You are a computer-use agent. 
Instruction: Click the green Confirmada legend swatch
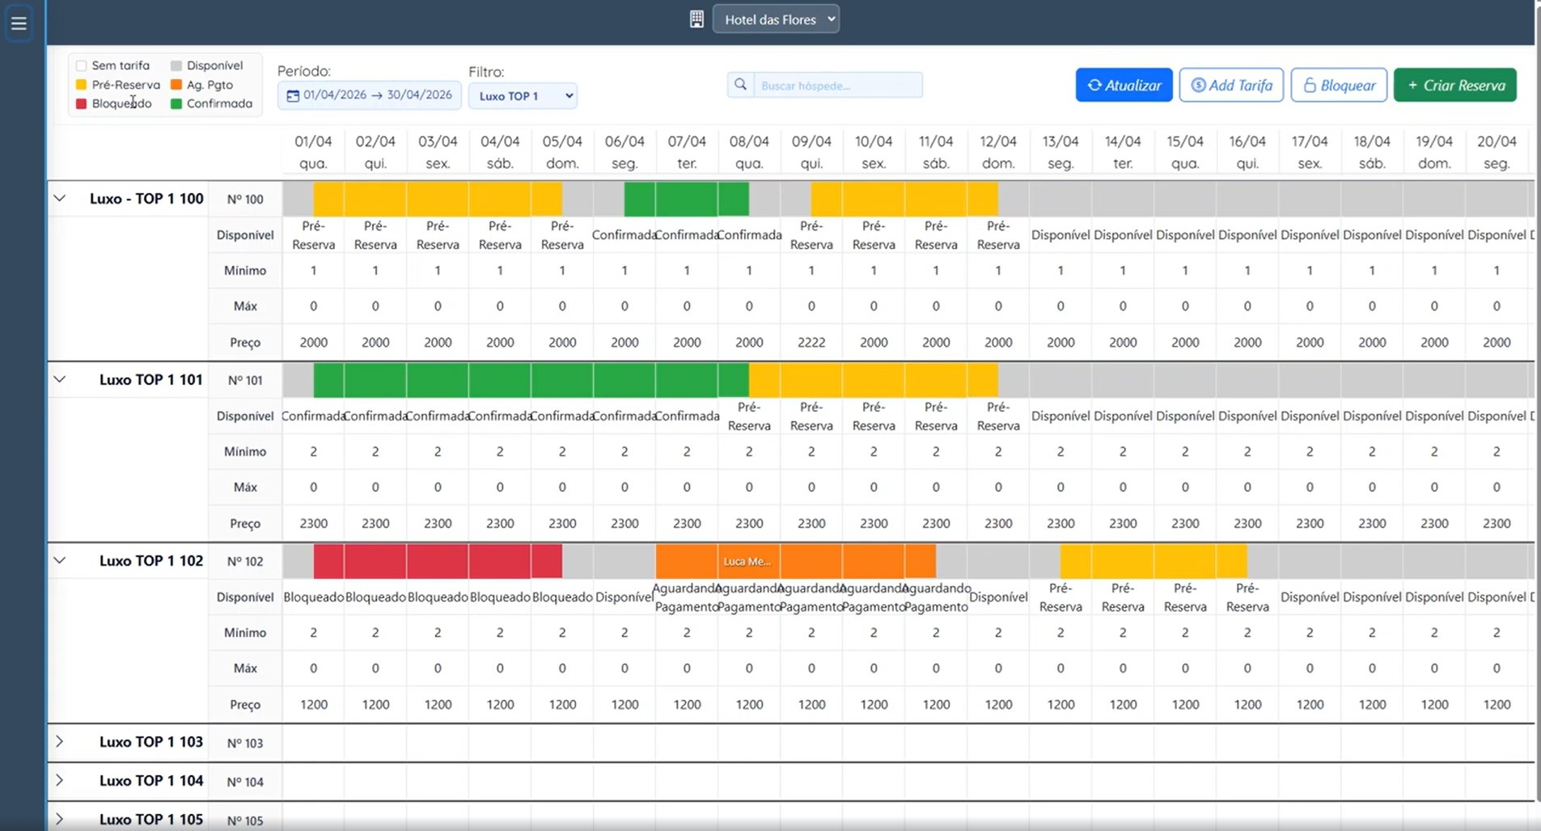click(176, 103)
